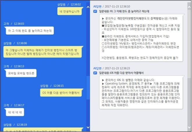Click the '네 네 네 네' customer bubble

[15, 112]
